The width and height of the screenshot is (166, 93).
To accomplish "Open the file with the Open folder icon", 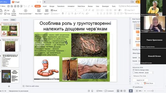I will click(x=9, y=6).
